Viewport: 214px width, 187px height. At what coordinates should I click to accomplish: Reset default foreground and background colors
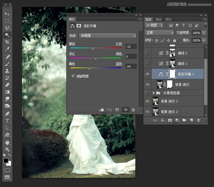point(5,155)
